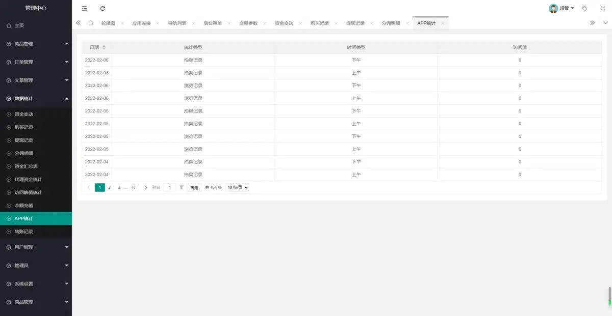
Task: Go to previous page arrow in pagination
Action: [x=89, y=187]
